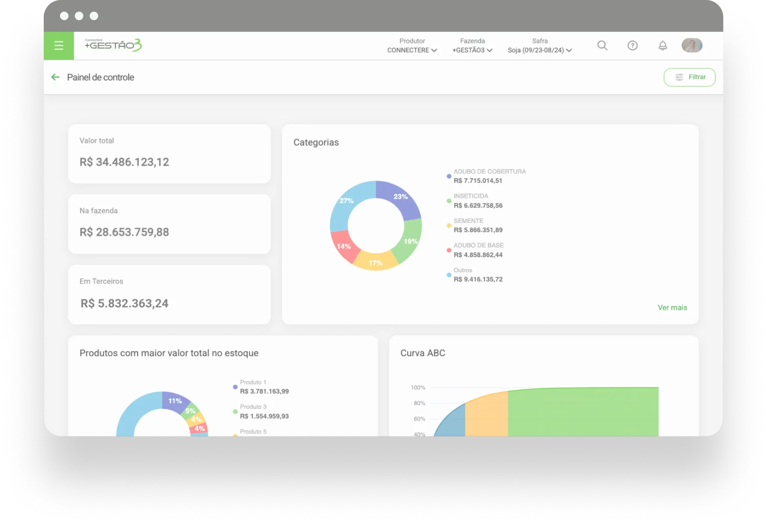Open the help question mark icon
767x524 pixels.
[x=632, y=45]
